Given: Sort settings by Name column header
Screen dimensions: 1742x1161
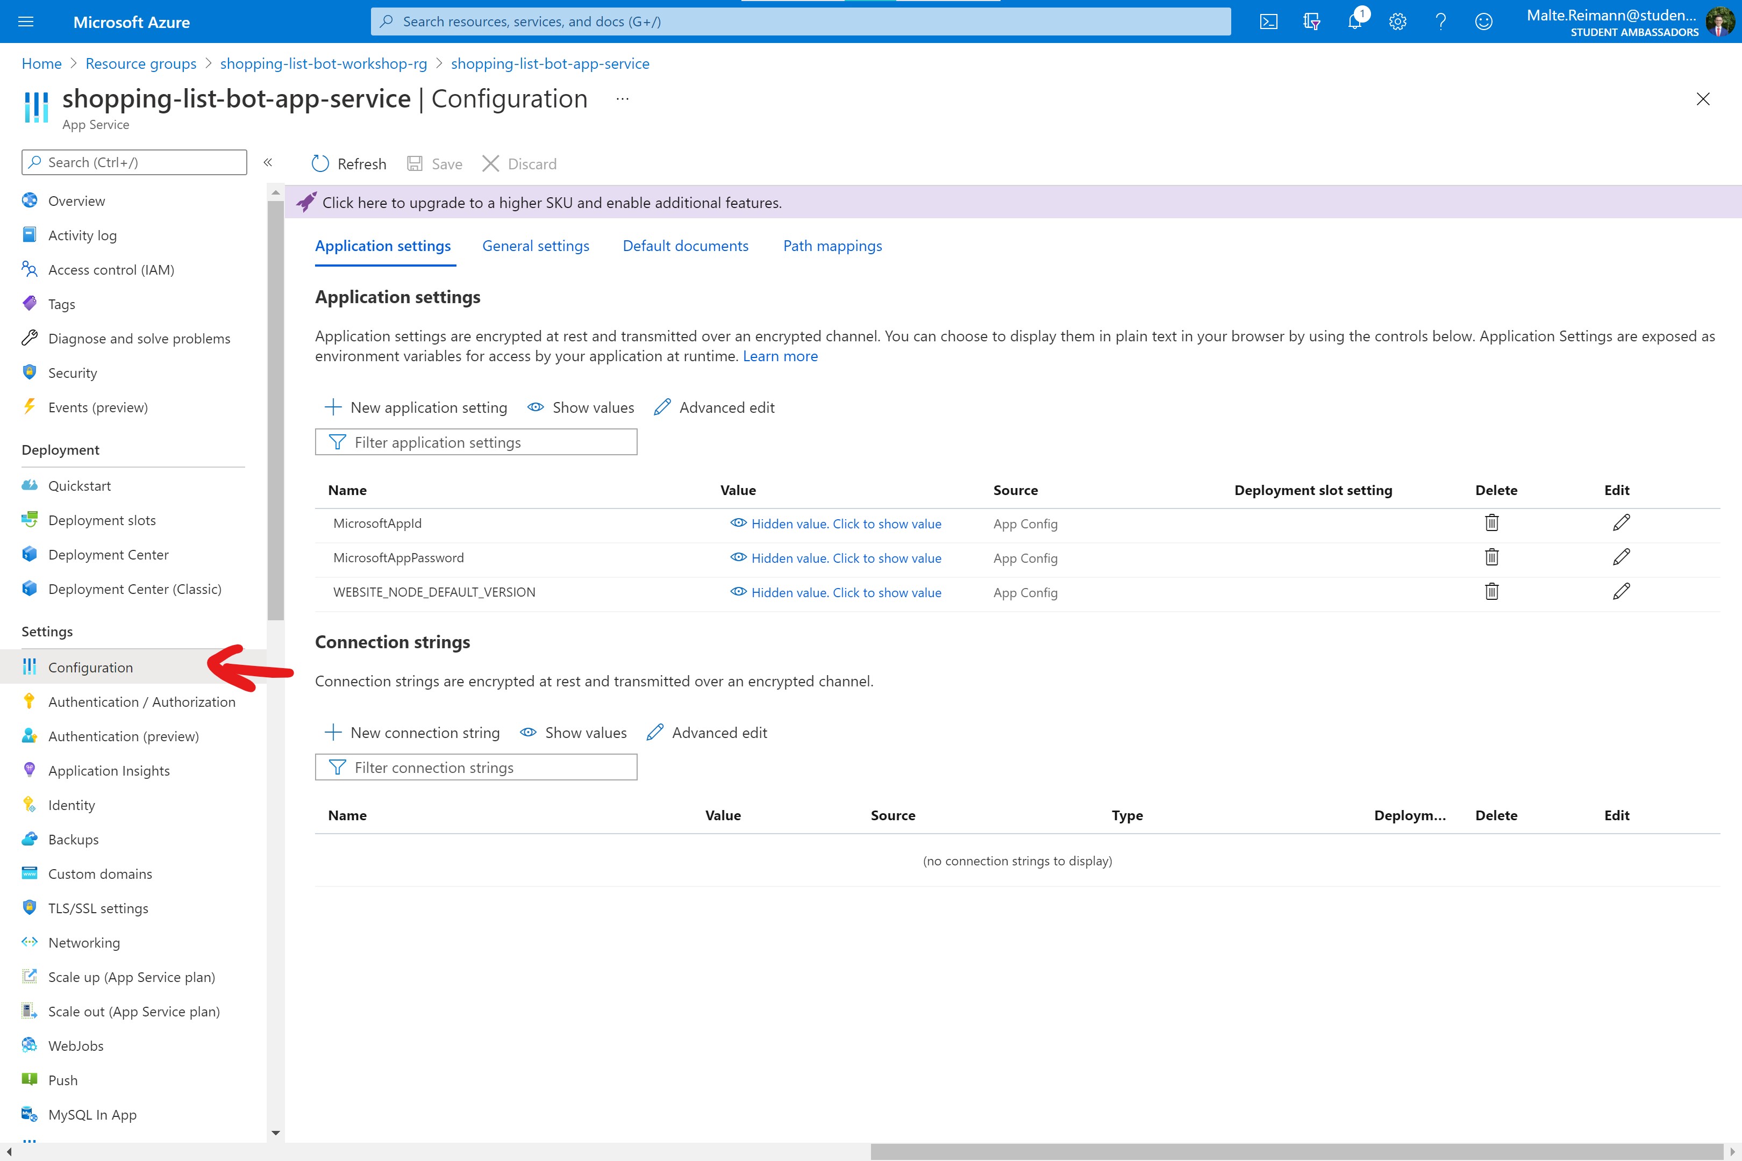Looking at the screenshot, I should point(347,490).
